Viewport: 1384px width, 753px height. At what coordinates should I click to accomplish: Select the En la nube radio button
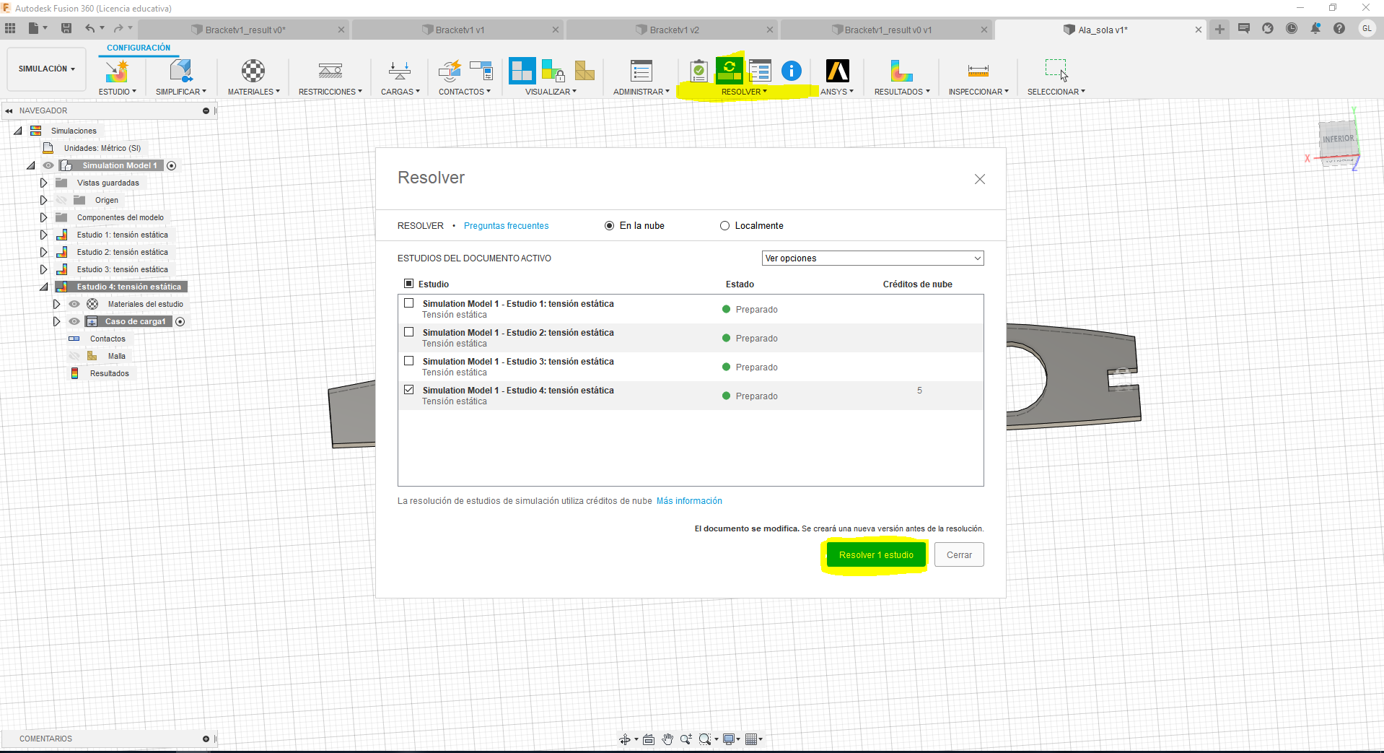tap(609, 226)
